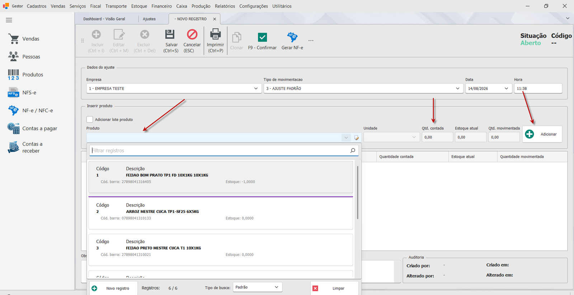Screen dimensions: 574x295
Task: Select product ARROZ MESTRE CUCA TP1-SF25
Action: [221, 213]
